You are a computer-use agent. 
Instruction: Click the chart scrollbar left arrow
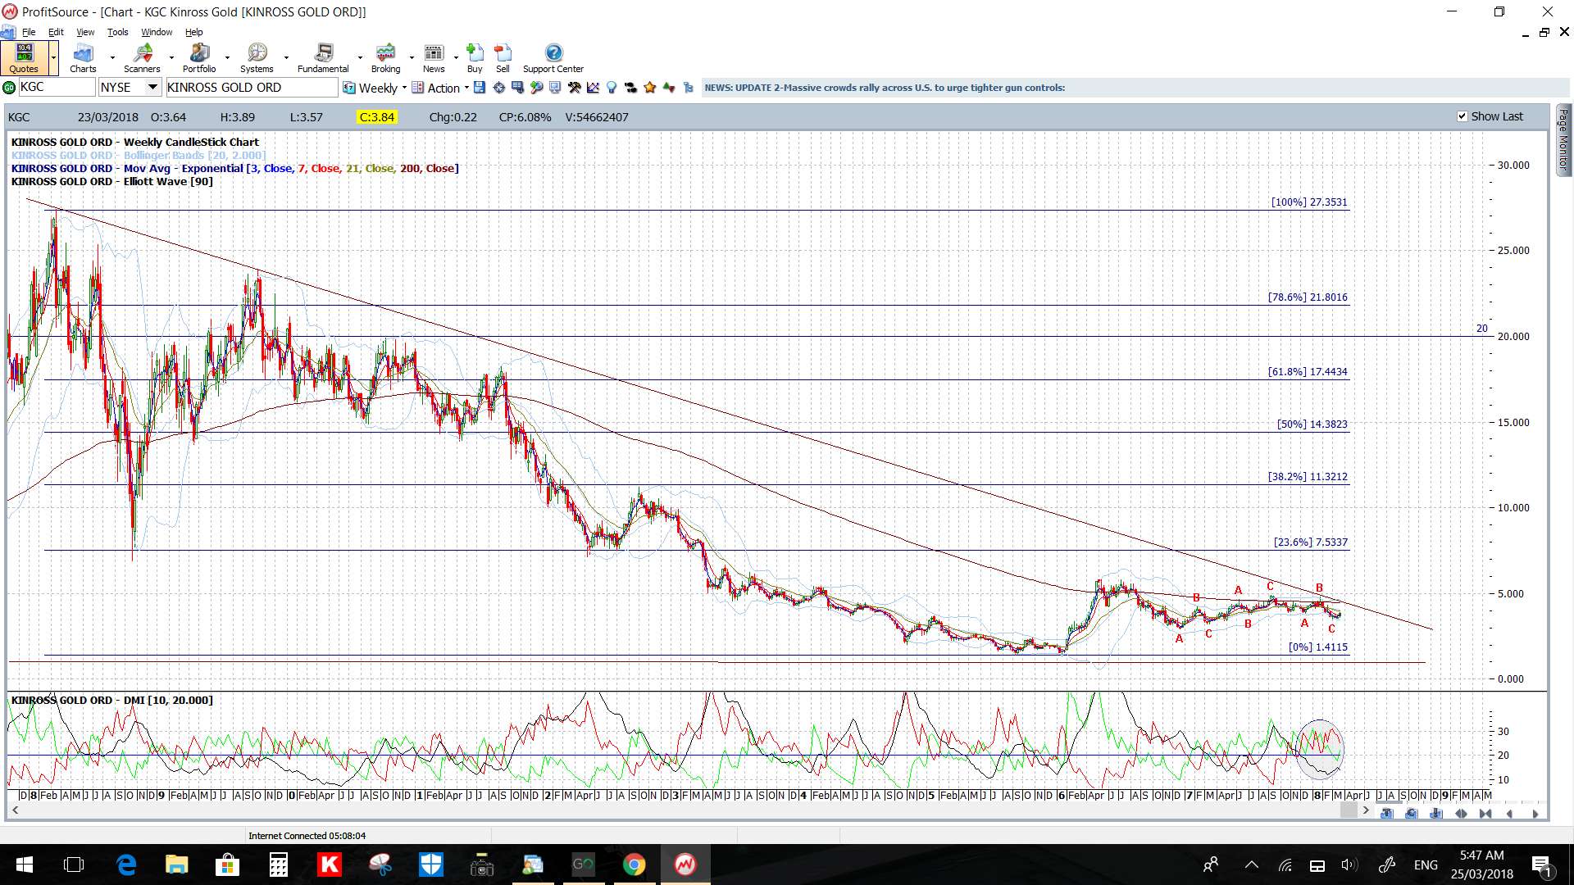tap(15, 810)
